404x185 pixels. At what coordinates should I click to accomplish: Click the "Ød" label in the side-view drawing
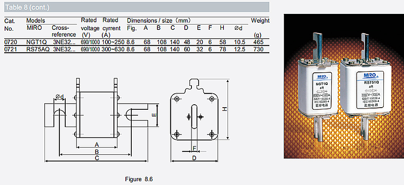click(59, 96)
